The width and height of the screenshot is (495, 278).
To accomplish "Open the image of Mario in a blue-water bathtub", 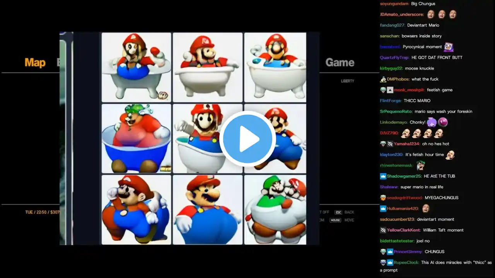I will [136, 67].
